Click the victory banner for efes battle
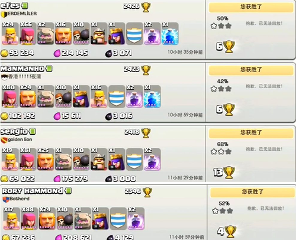This screenshot has width=296, height=240. (251, 7)
